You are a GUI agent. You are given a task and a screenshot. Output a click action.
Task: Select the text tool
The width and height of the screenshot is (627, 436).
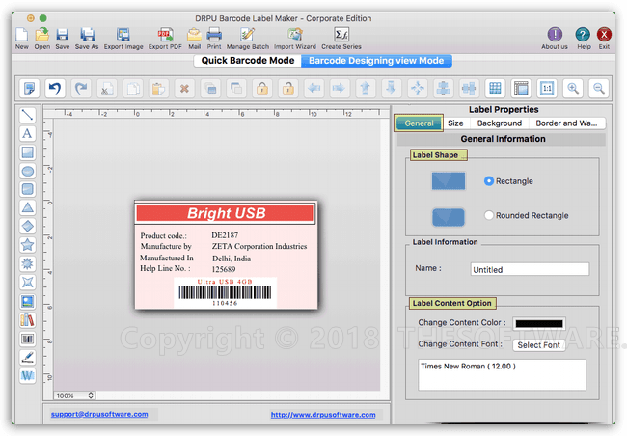pyautogui.click(x=28, y=133)
